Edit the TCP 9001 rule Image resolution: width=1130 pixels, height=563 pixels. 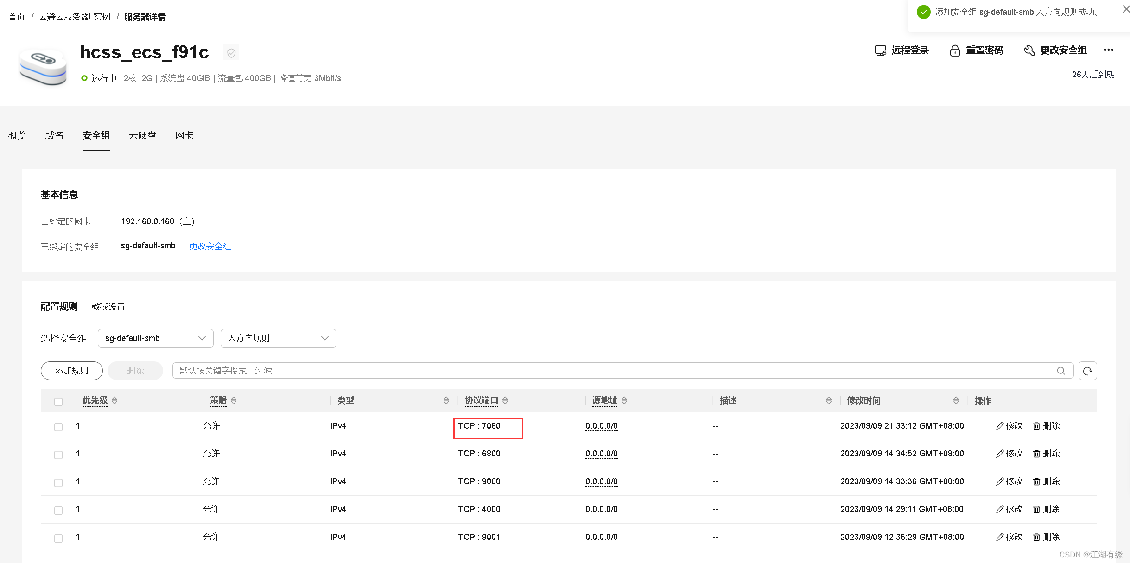coord(1009,537)
